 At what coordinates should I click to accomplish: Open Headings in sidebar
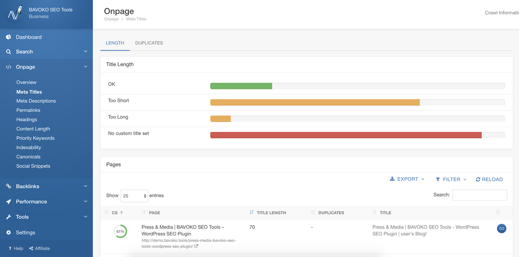click(x=26, y=120)
